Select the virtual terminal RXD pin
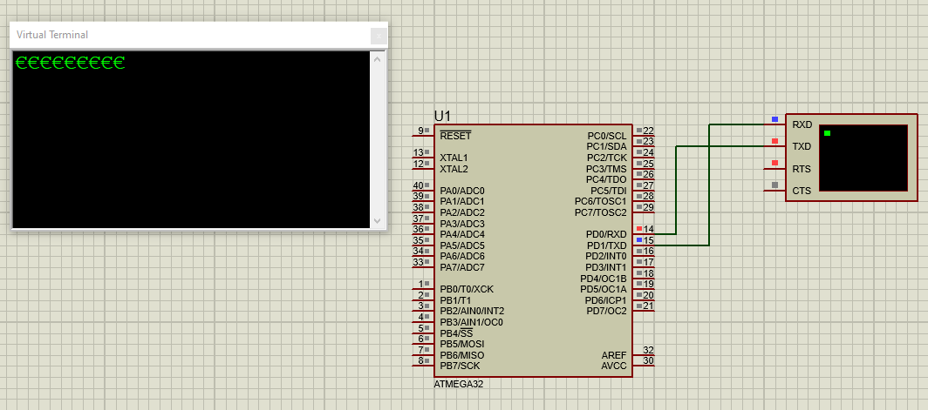This screenshot has width=928, height=410. click(x=802, y=124)
